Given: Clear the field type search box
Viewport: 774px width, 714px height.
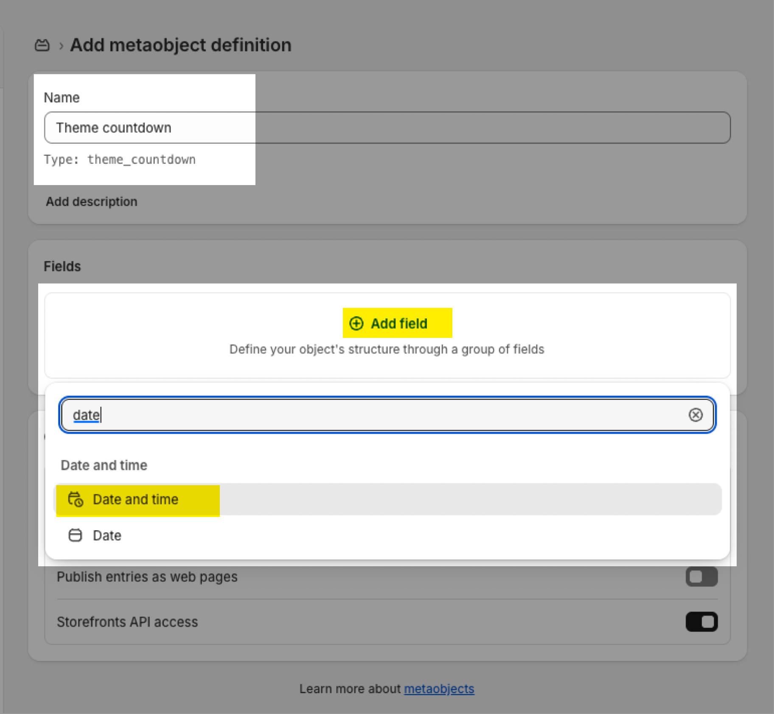Looking at the screenshot, I should point(695,415).
